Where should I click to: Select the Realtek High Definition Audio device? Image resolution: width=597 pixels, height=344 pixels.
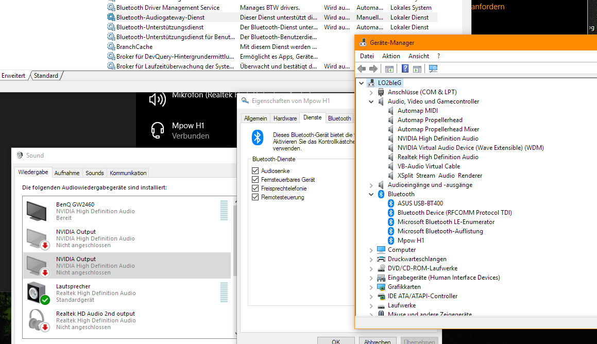pos(437,157)
